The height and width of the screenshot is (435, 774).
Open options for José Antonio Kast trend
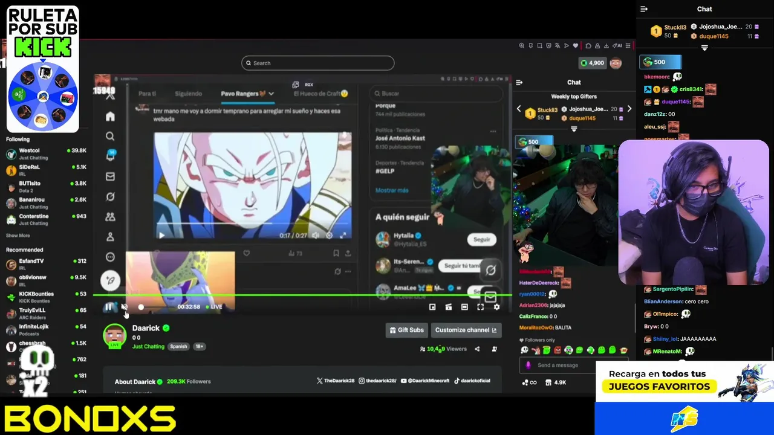click(x=493, y=131)
